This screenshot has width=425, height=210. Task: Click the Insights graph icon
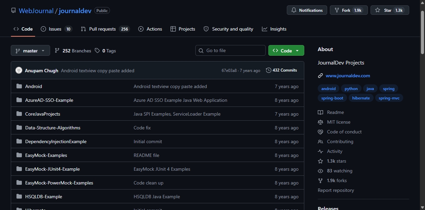(265, 29)
